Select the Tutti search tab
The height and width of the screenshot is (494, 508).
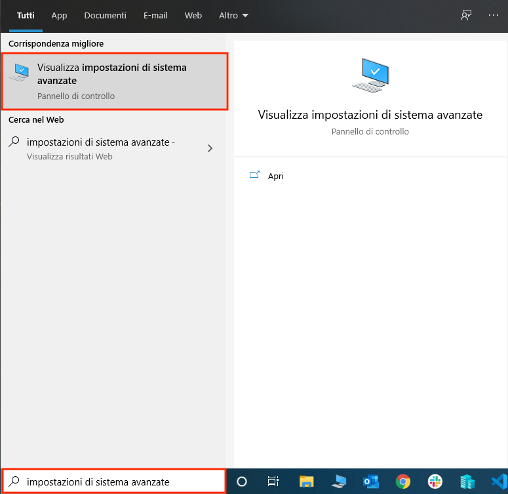click(26, 16)
